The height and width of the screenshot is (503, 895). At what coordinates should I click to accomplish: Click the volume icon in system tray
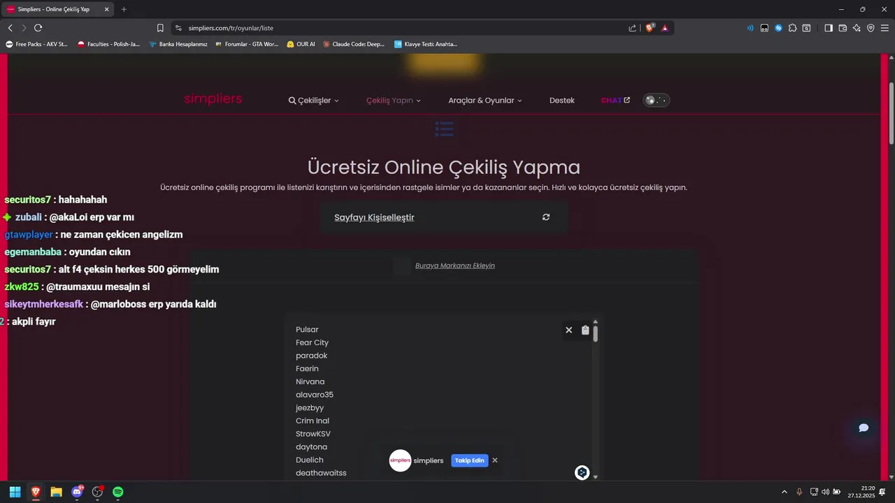825,492
